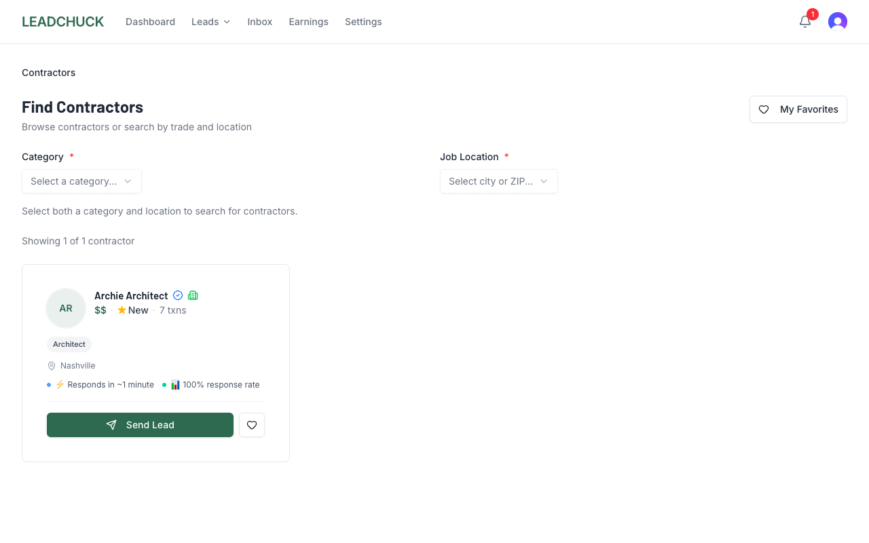Open the Earnings page
This screenshot has height=543, width=869.
click(x=308, y=22)
